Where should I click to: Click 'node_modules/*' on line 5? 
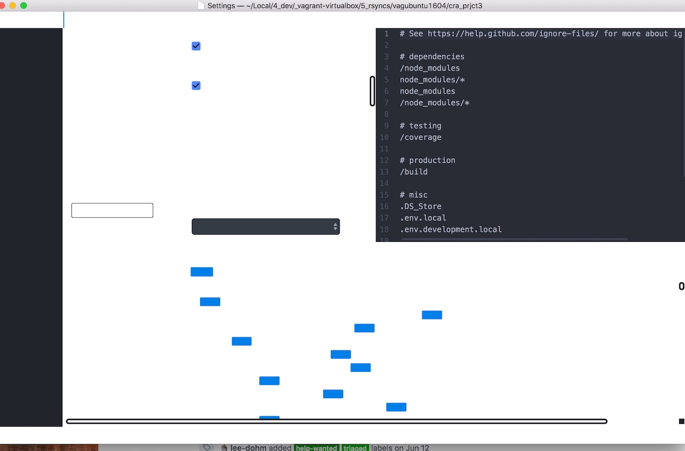[432, 80]
